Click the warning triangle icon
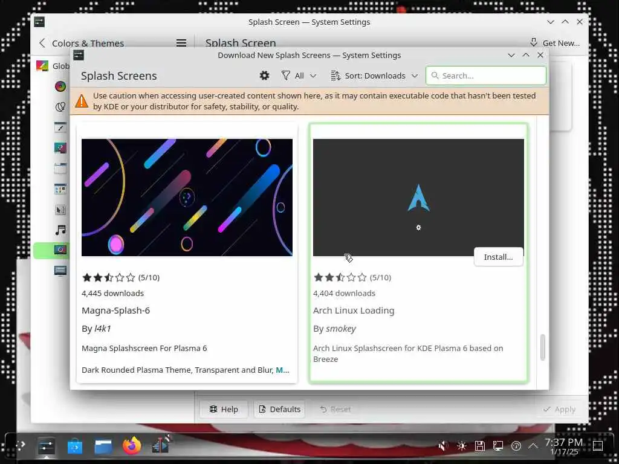The height and width of the screenshot is (464, 619). click(x=82, y=101)
